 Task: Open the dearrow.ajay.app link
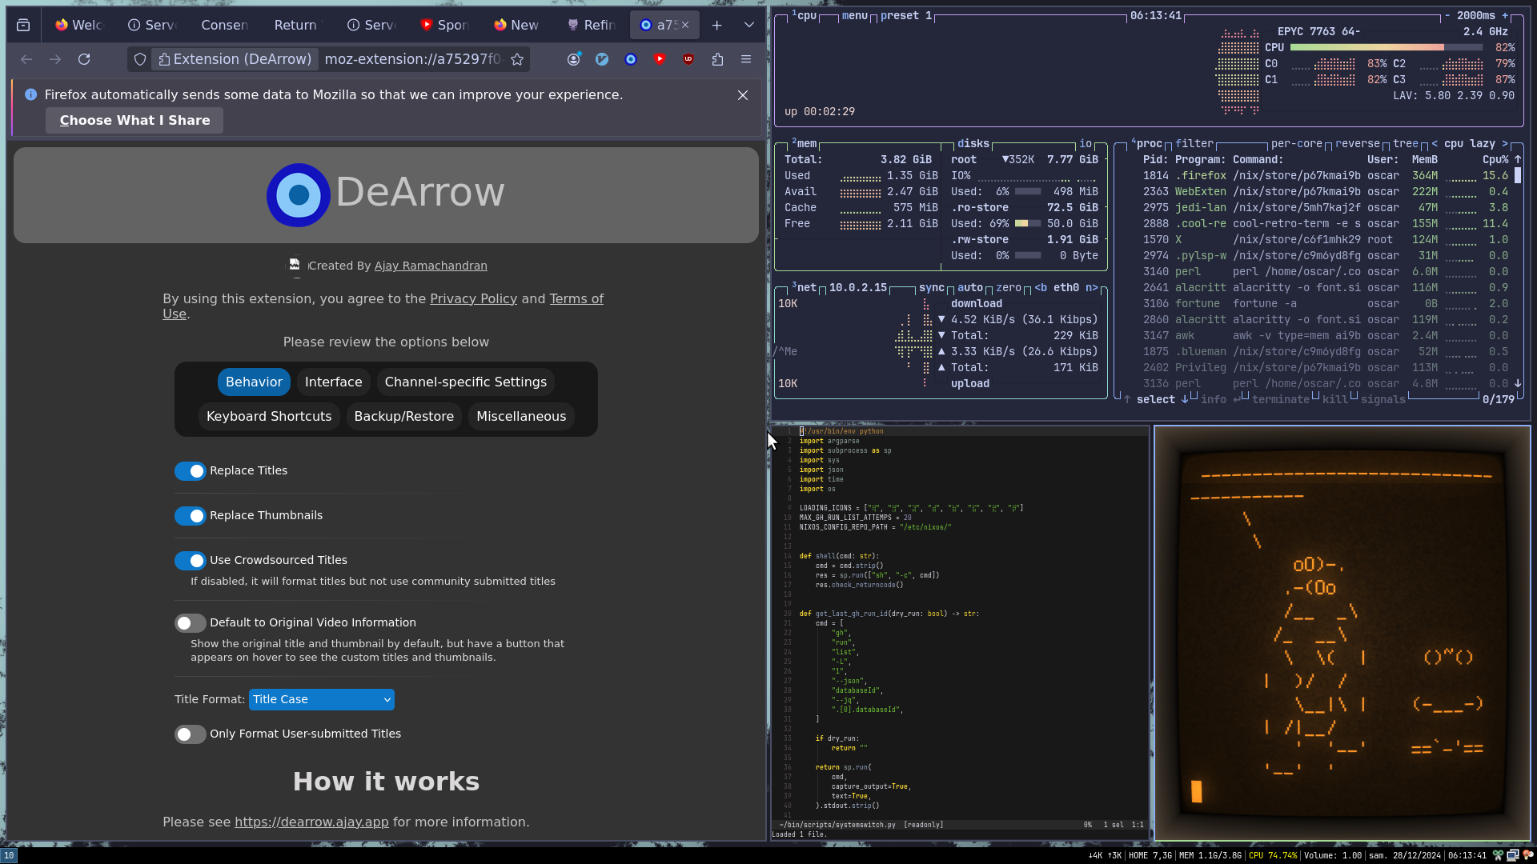311,822
